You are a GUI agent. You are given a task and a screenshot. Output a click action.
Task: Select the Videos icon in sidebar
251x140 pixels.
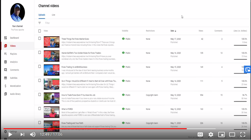(x=5, y=46)
